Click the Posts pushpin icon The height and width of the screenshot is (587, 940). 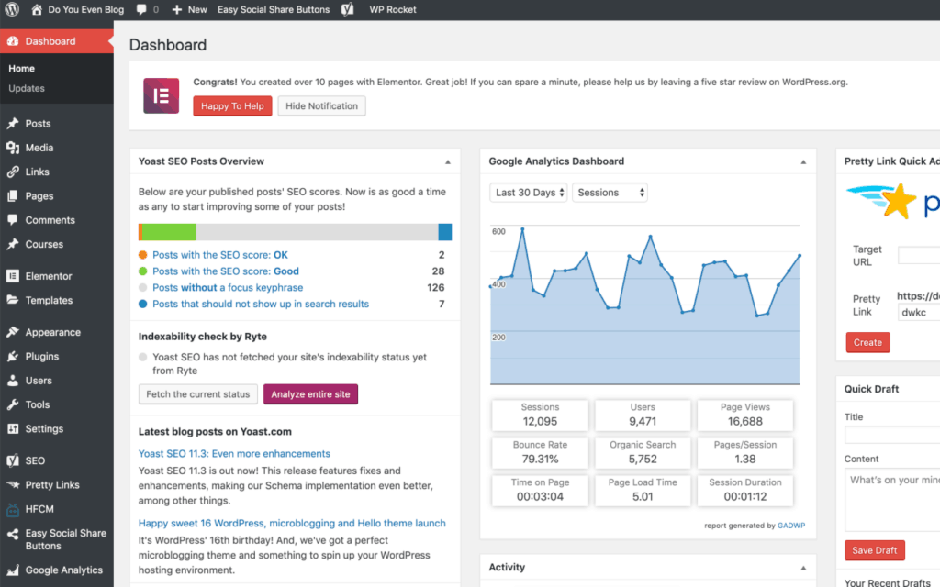13,124
